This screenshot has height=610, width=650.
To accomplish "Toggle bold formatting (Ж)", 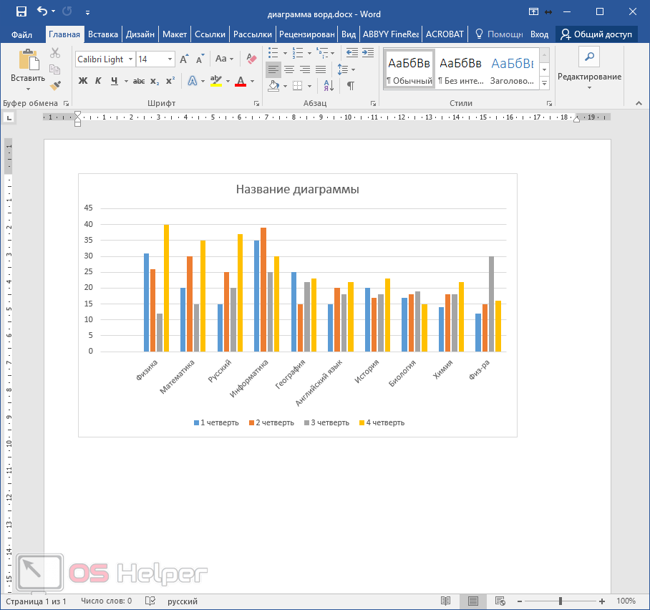I will [x=82, y=81].
